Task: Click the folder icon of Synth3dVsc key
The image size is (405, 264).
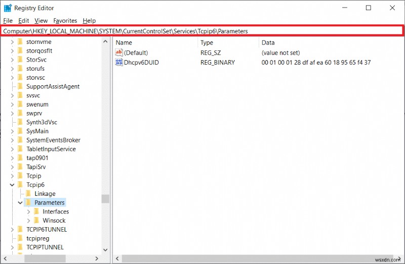Action: tap(20, 122)
